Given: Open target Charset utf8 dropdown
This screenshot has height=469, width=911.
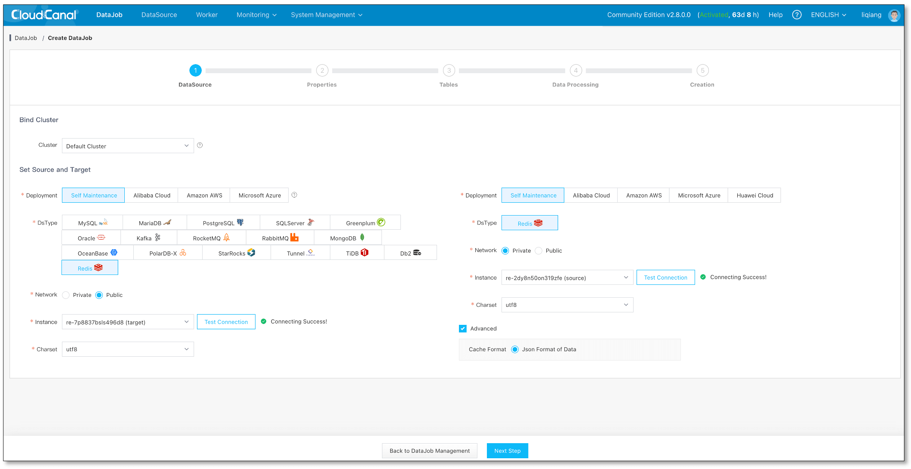Looking at the screenshot, I should coord(567,305).
